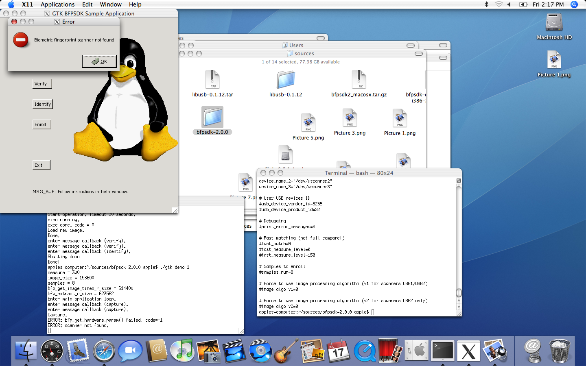
Task: Select the Picture 3.png file
Action: [350, 118]
